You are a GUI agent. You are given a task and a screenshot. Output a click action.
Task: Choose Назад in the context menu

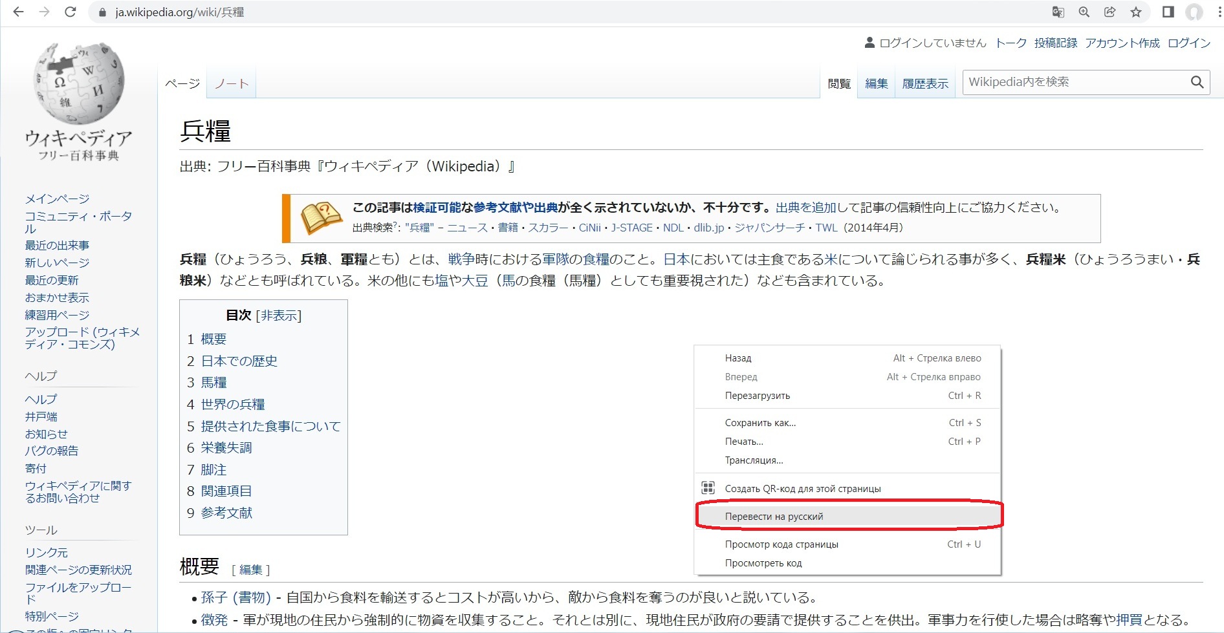click(847, 358)
